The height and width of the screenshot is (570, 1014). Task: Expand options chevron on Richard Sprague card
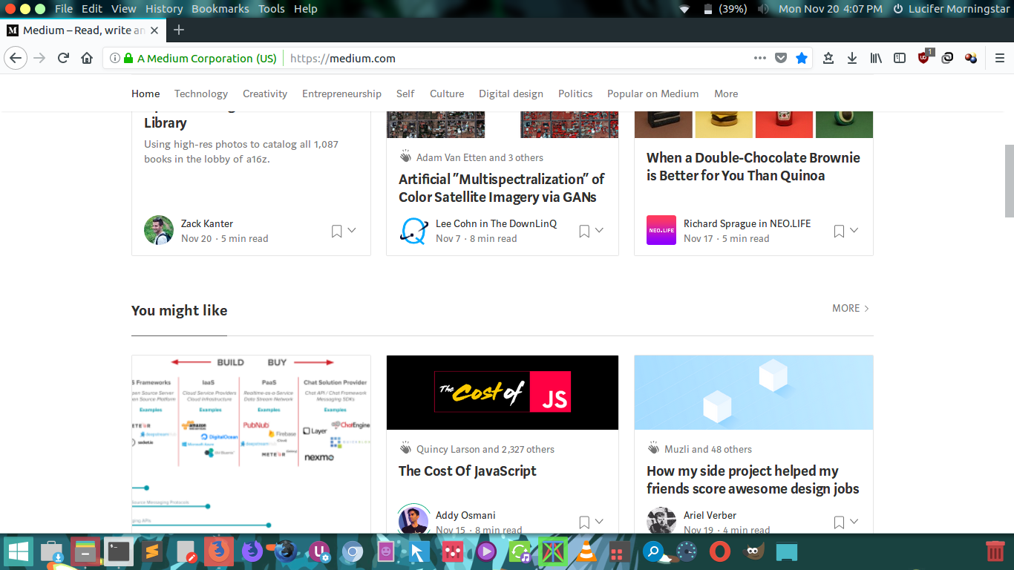(x=854, y=231)
